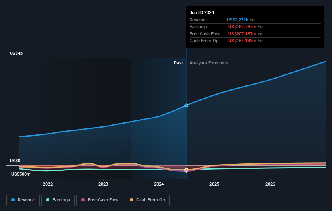
Task: Click the pink Free Cash Flow legend dot
Action: pyautogui.click(x=83, y=200)
